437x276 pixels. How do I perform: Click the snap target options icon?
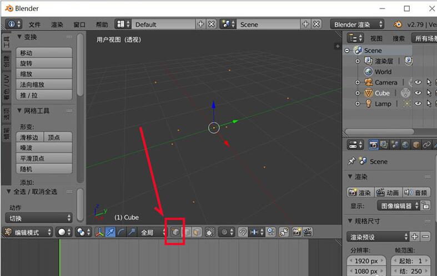[270, 232]
